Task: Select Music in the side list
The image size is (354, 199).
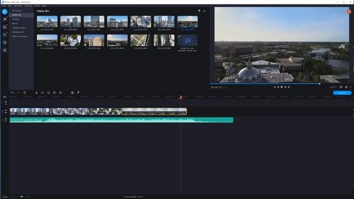Action: pyautogui.click(x=15, y=23)
